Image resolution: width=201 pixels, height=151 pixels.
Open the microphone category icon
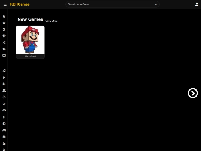click(4, 117)
